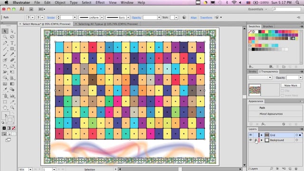Select the Rectangle tool
Screen dimensions: 304x171
[x=12, y=48]
